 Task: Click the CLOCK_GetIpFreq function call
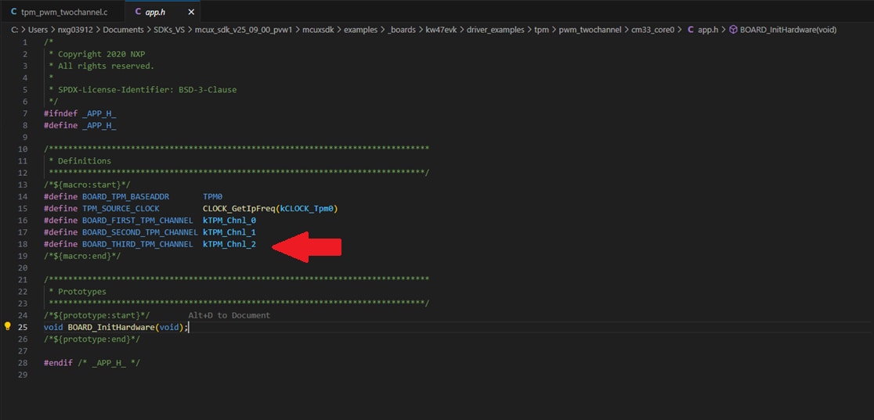[239, 209]
